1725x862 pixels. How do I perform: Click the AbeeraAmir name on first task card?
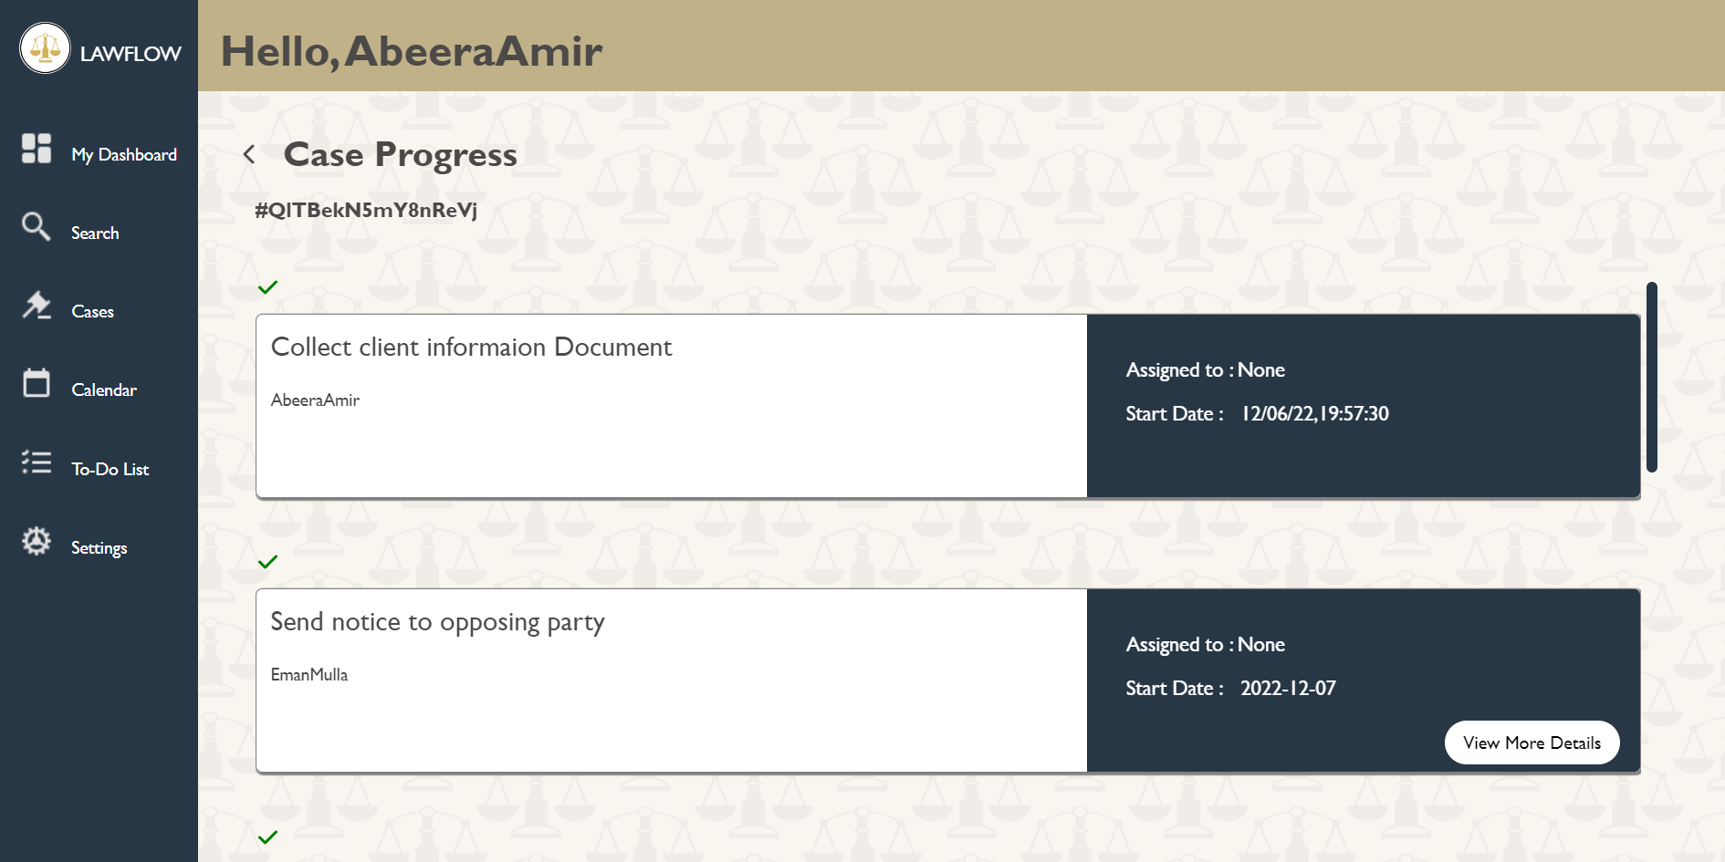coord(315,400)
